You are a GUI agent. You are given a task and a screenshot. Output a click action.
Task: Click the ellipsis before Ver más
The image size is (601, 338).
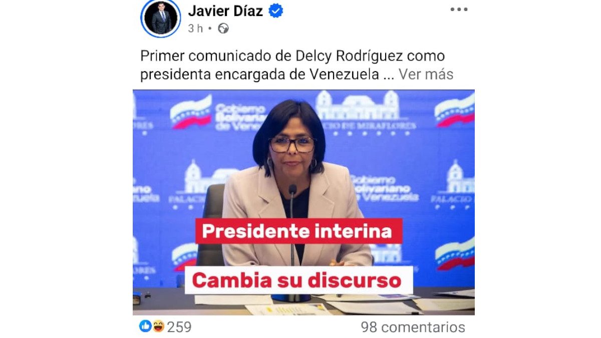(x=389, y=76)
